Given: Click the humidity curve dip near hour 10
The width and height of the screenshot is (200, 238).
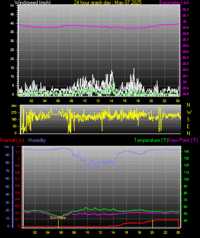Looking at the screenshot, I should (x=86, y=167).
